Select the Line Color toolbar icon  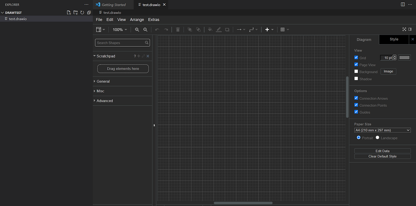pos(218,30)
